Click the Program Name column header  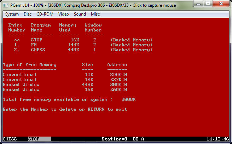[x=41, y=28]
